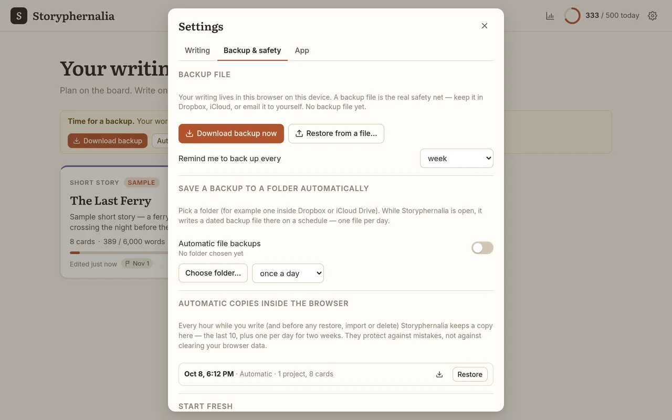Open the once a day frequency dropdown
This screenshot has height=420, width=672.
pyautogui.click(x=288, y=273)
